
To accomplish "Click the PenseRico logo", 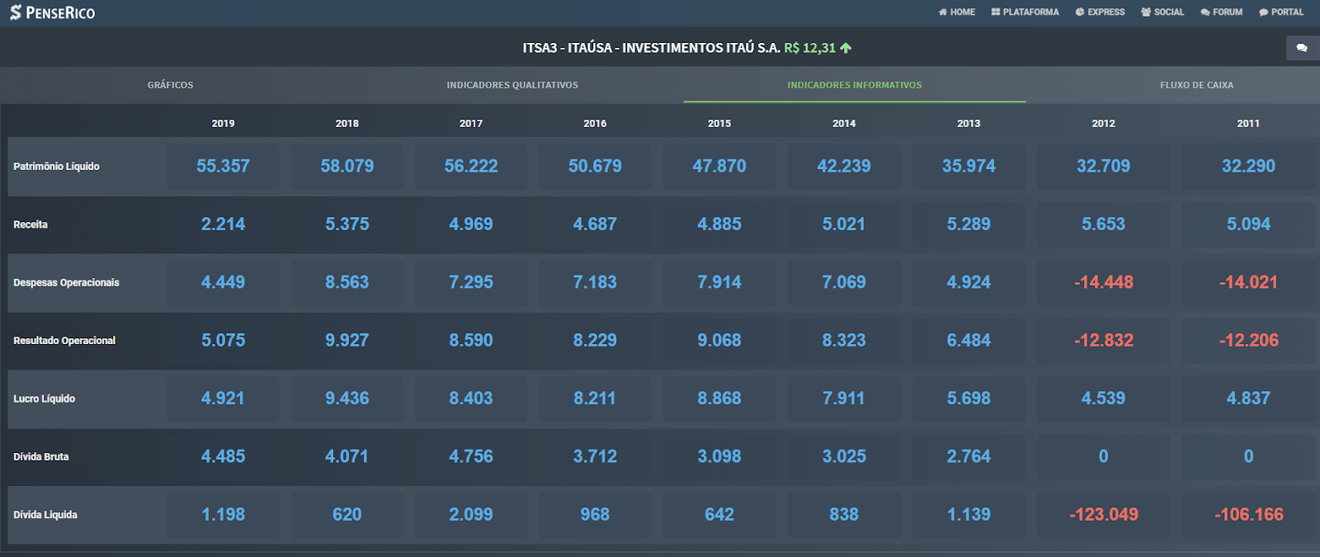I will pyautogui.click(x=52, y=12).
